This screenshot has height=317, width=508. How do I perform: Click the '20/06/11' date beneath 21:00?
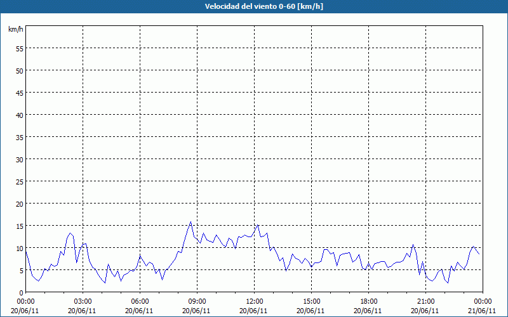pos(425,311)
